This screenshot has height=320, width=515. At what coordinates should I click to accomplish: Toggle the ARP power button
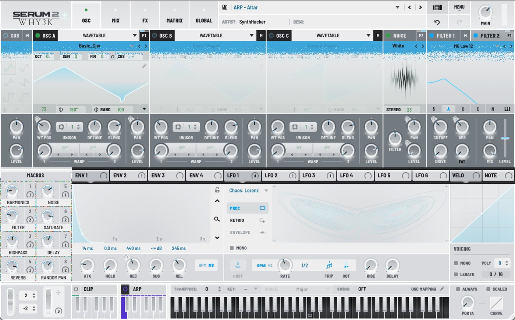[125, 289]
